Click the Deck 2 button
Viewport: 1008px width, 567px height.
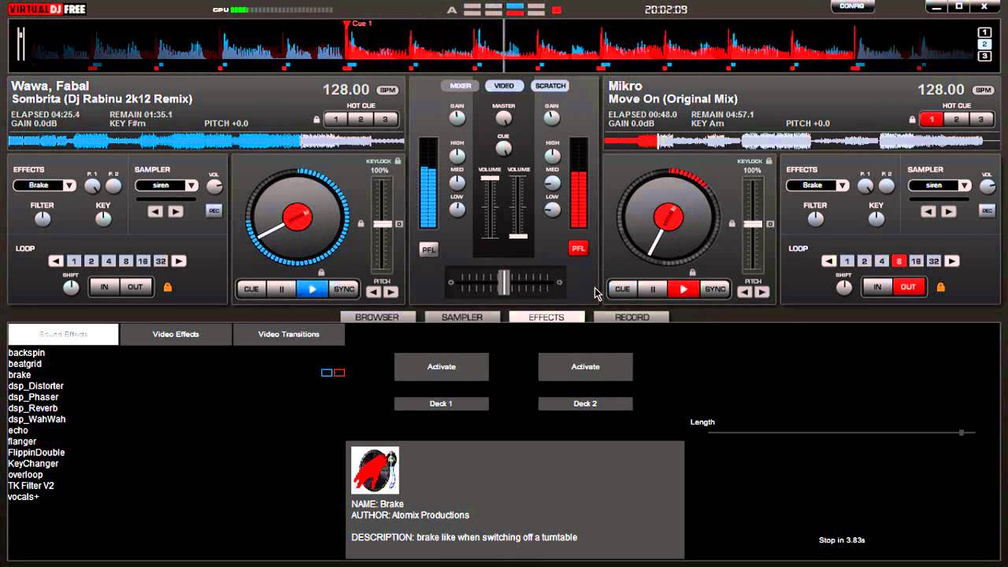click(585, 404)
